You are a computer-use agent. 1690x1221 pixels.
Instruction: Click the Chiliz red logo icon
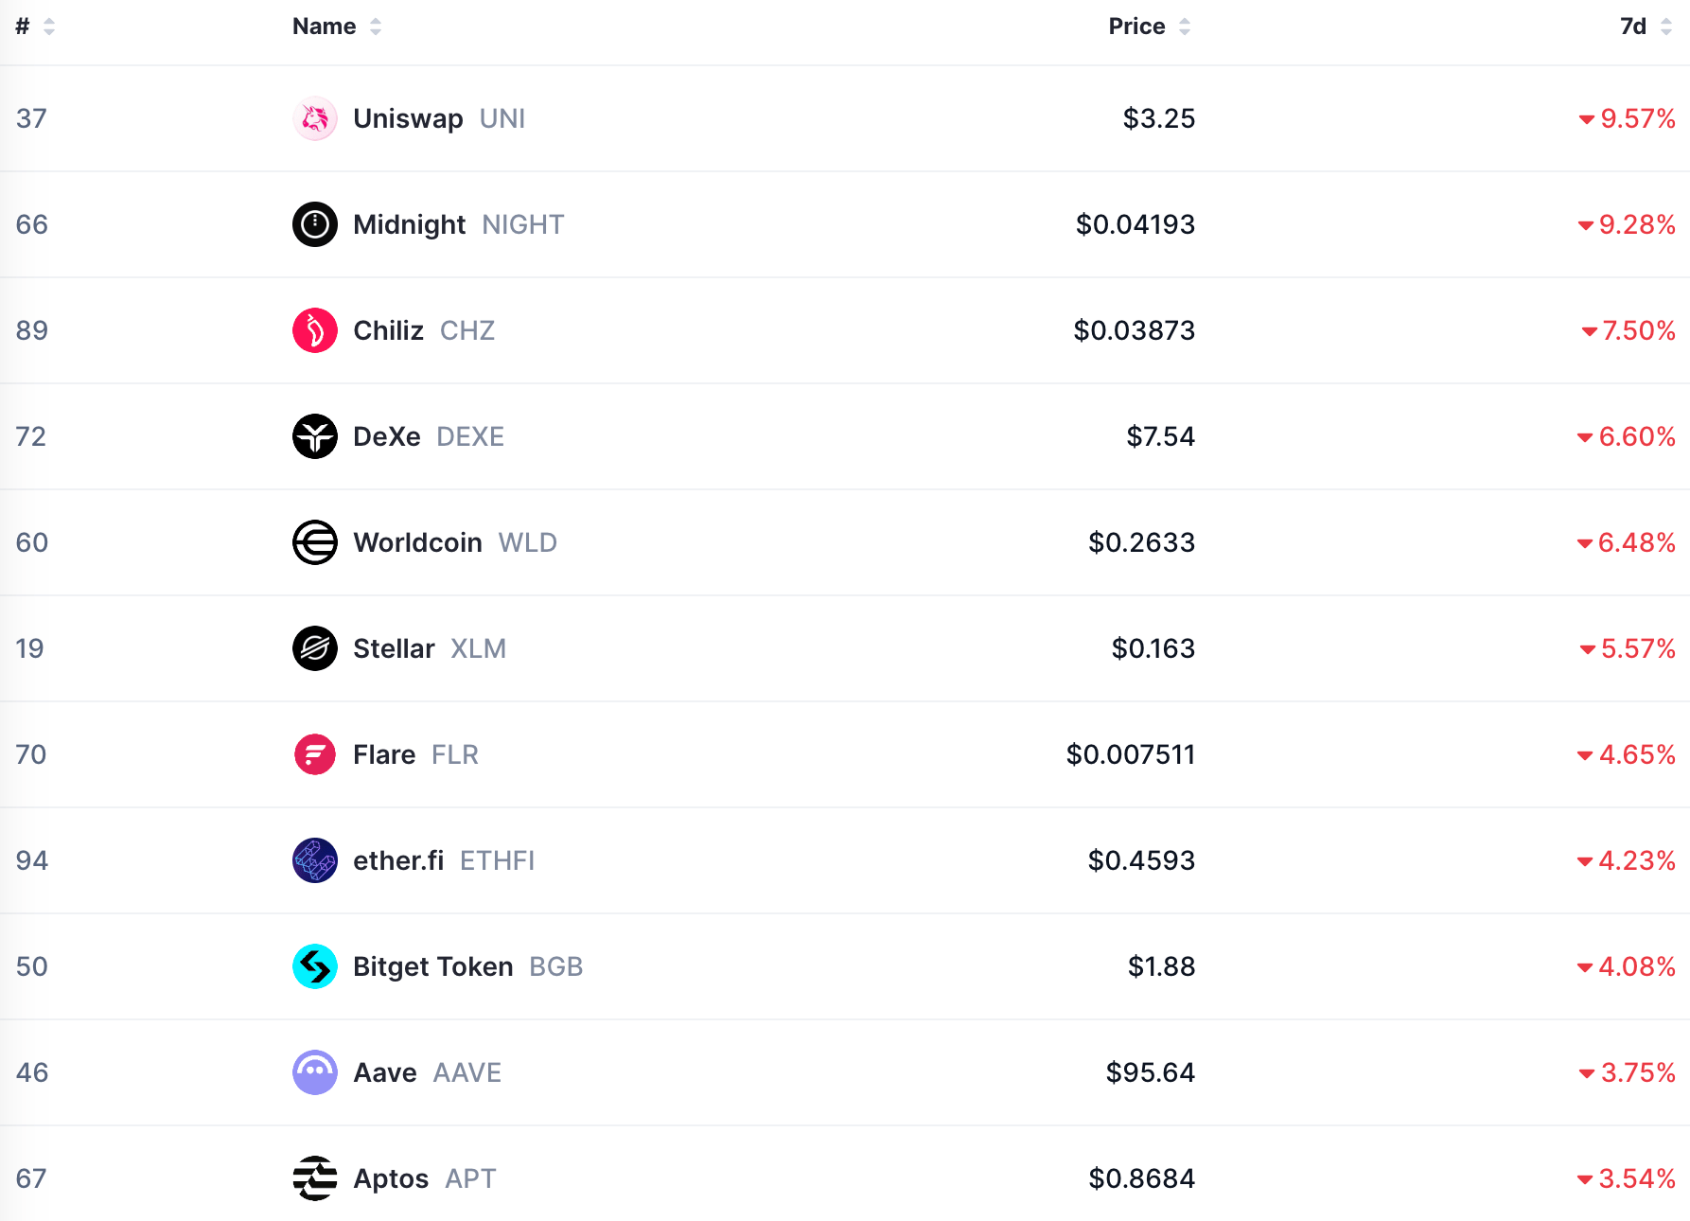pos(315,330)
